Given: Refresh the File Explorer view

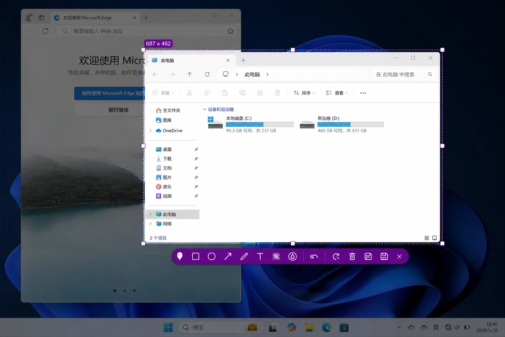Looking at the screenshot, I should click(x=207, y=74).
